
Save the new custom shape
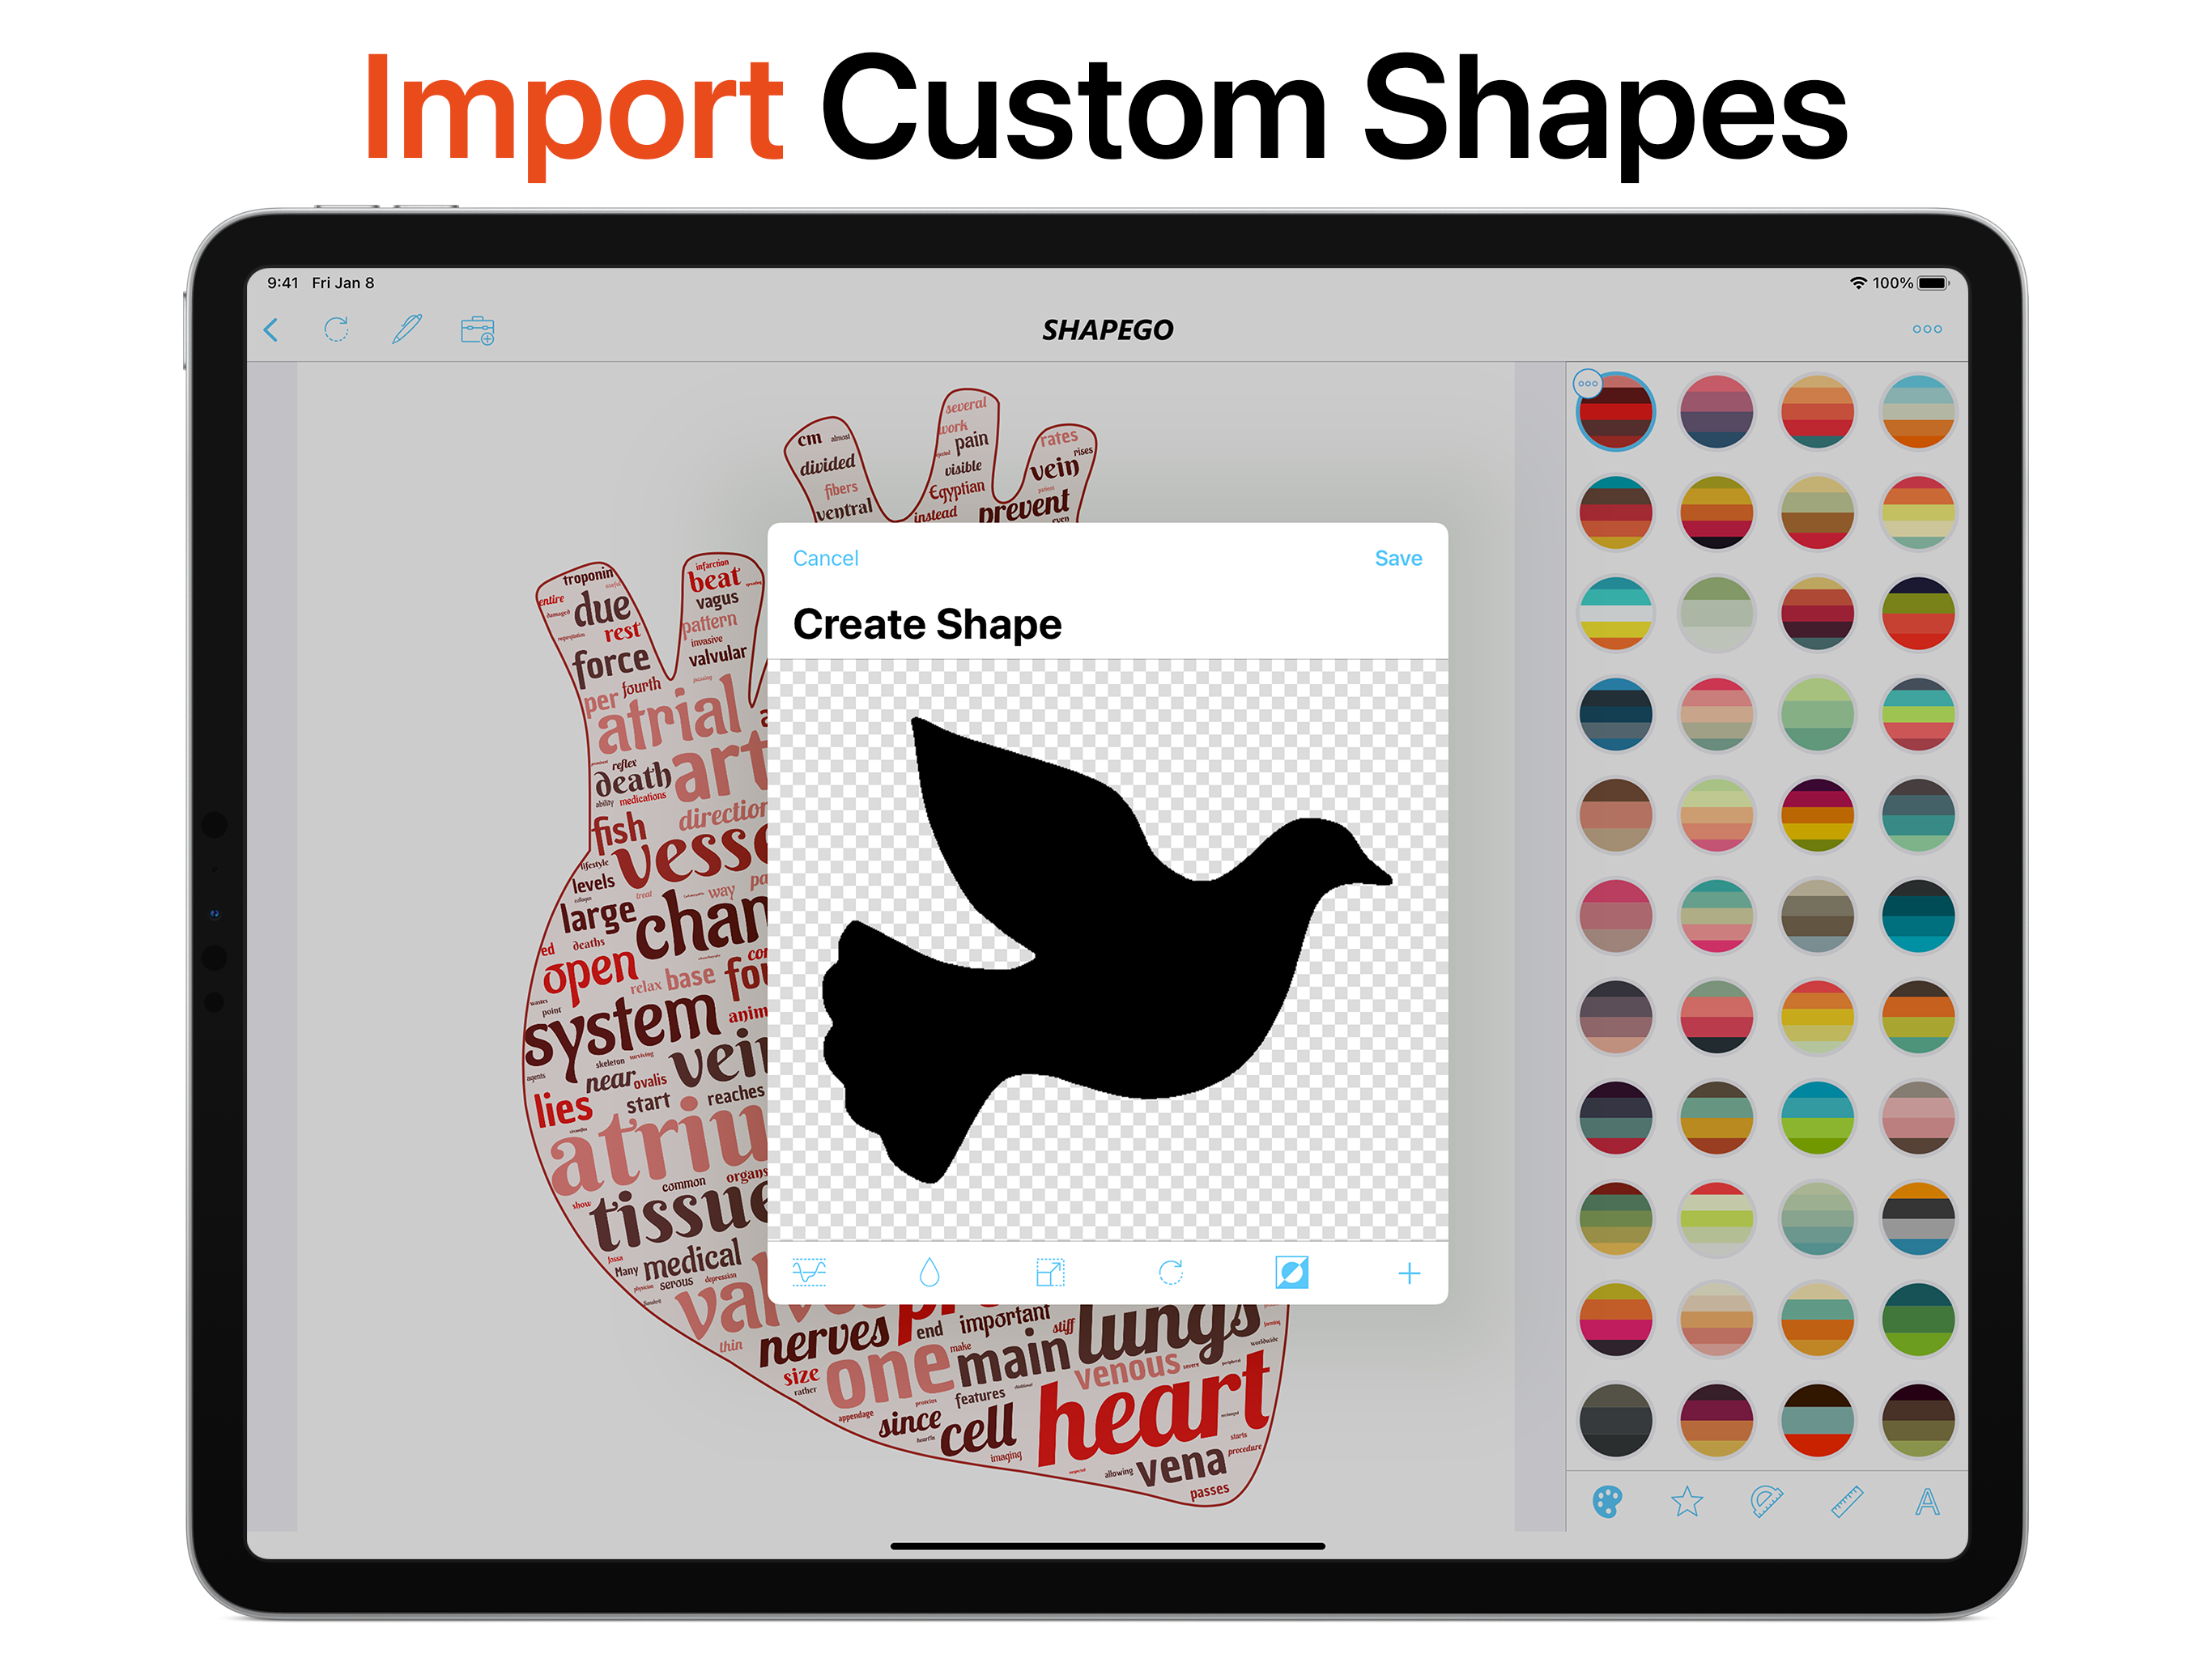[x=1398, y=558]
